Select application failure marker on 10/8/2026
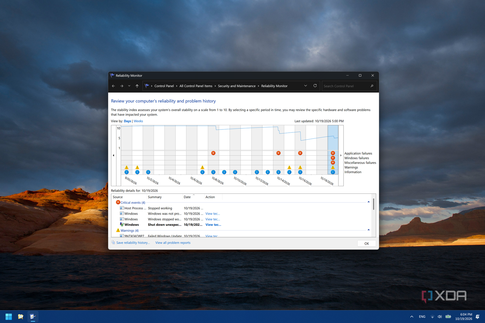Image resolution: width=485 pixels, height=323 pixels. (213, 153)
